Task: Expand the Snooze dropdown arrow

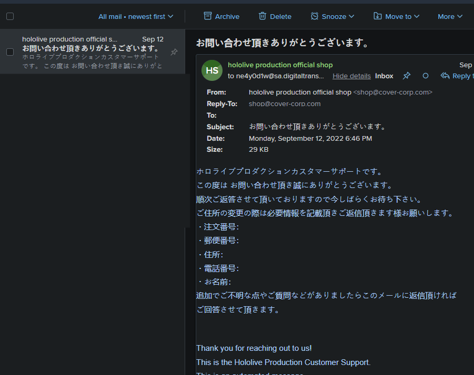Action: tap(351, 16)
